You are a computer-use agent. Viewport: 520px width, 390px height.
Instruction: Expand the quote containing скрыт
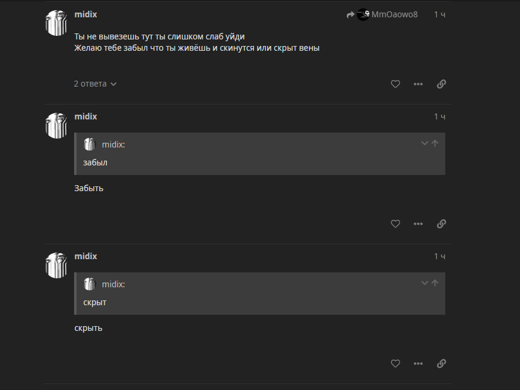click(424, 283)
